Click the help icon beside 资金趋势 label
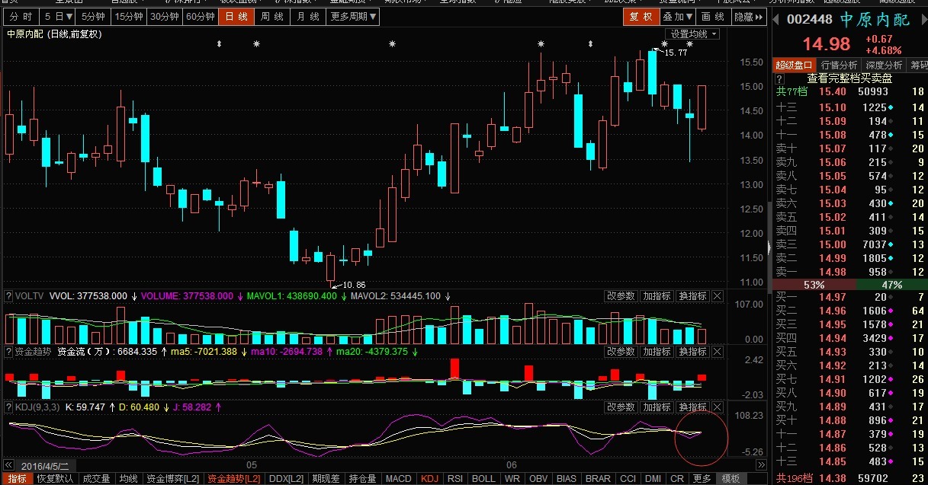This screenshot has height=485, width=928. click(x=9, y=352)
